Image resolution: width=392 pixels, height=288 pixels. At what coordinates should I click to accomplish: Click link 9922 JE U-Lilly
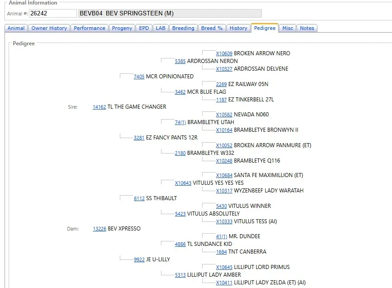point(139,259)
